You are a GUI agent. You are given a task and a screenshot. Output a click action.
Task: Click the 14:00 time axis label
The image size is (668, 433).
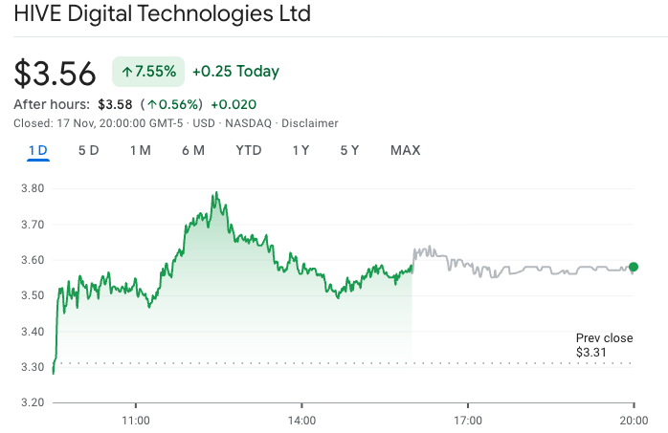301,420
